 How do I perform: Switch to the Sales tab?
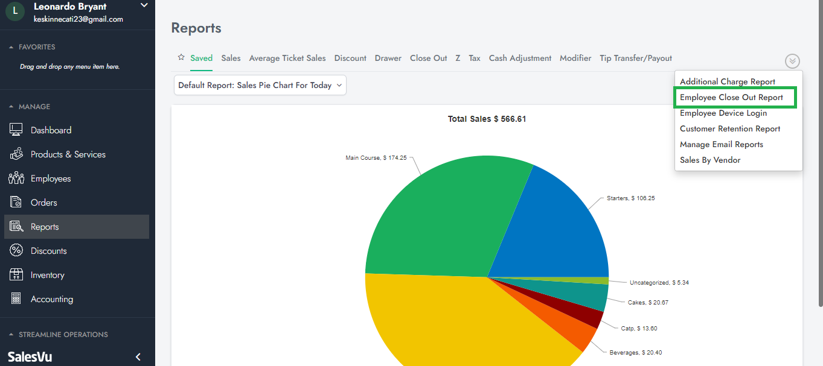pyautogui.click(x=231, y=58)
